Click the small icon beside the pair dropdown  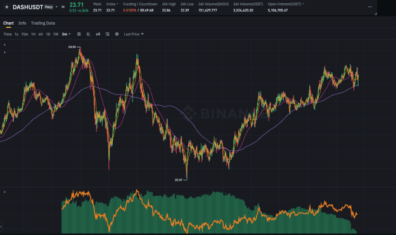pos(63,7)
